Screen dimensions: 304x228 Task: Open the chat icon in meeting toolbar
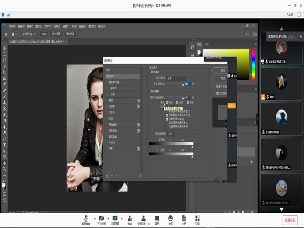[157, 218]
